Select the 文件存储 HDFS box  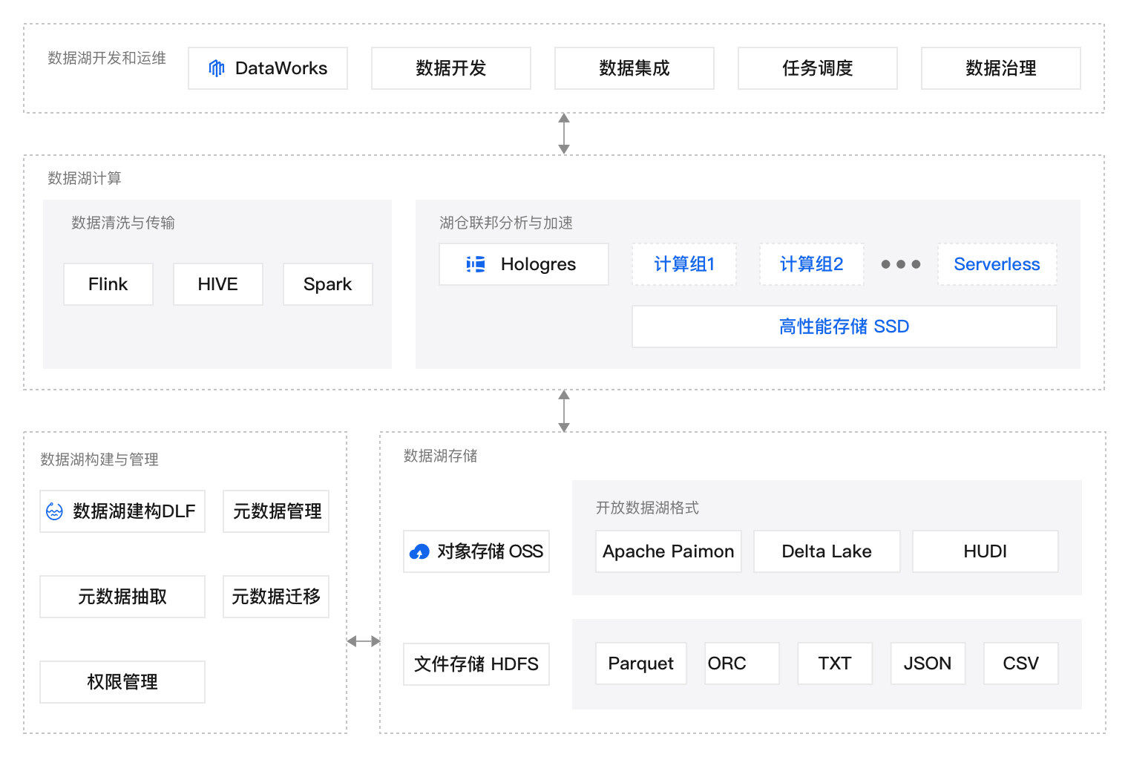[476, 664]
